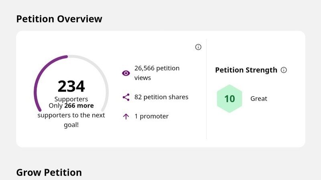Open the Petition Strength info tooltip icon
The height and width of the screenshot is (180, 321).
tap(284, 70)
